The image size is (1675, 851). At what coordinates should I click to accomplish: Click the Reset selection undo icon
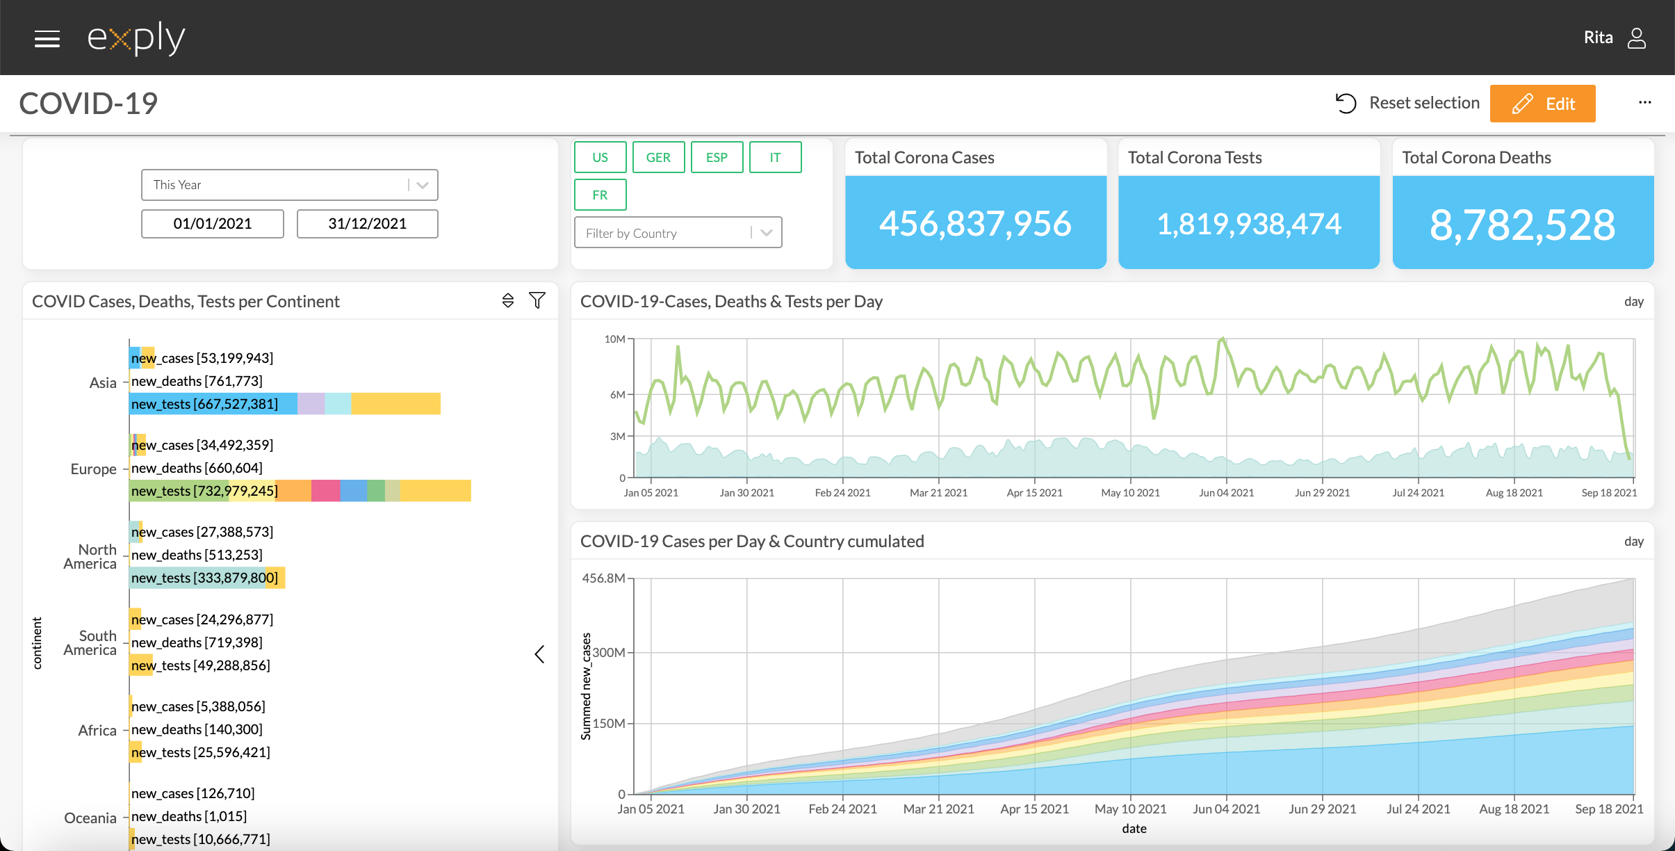point(1346,103)
